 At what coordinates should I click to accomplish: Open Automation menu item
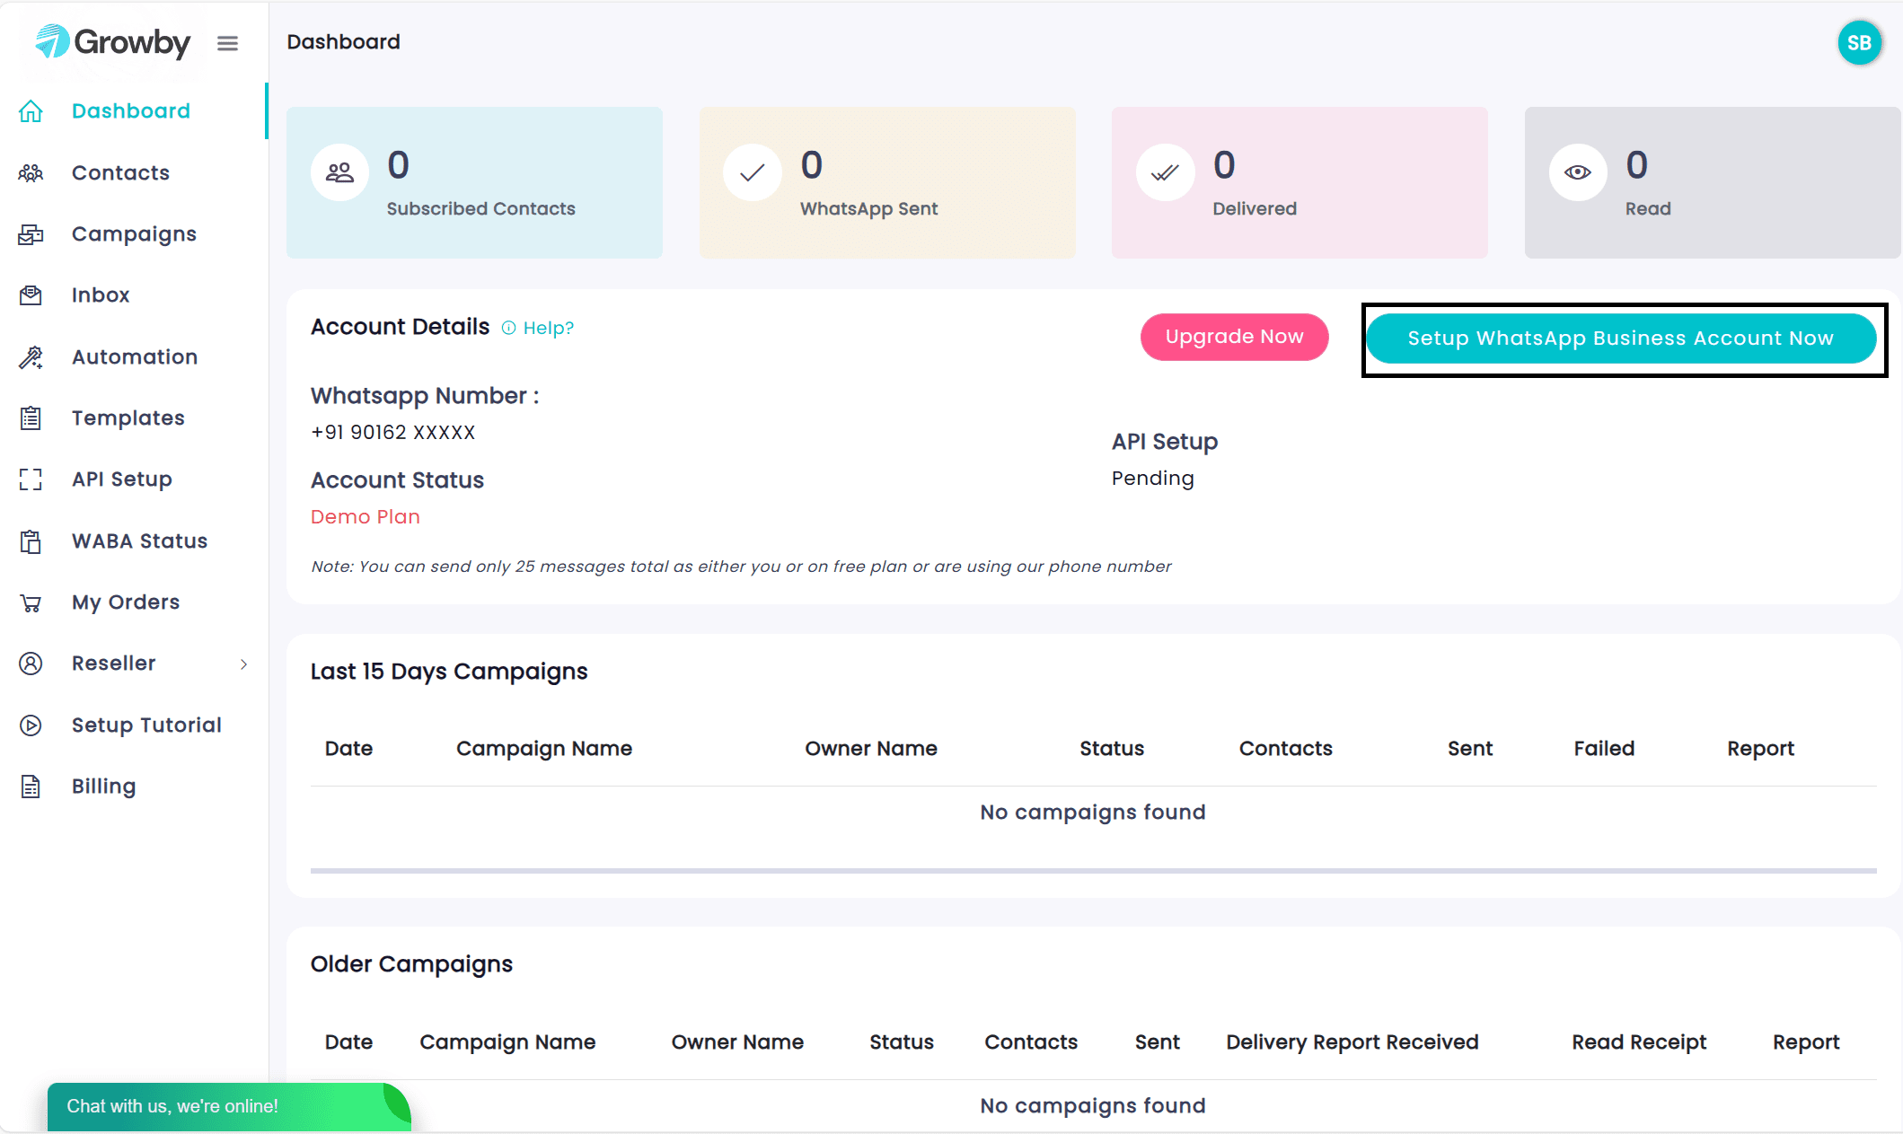pyautogui.click(x=135, y=357)
